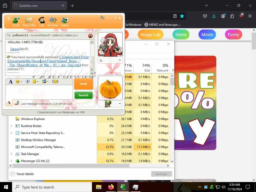This screenshot has width=256, height=192.
Task: Toggle the bookmark star icon
Action: 182,16
